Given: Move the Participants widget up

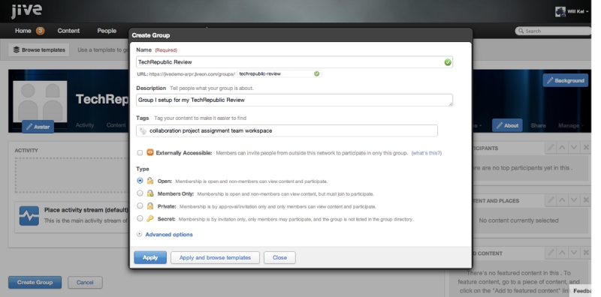Looking at the screenshot, I should click(562, 148).
